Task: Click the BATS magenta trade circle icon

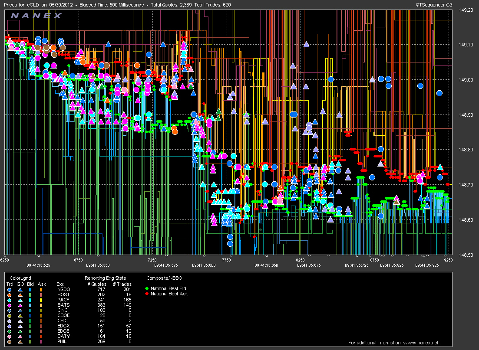Action: point(10,305)
